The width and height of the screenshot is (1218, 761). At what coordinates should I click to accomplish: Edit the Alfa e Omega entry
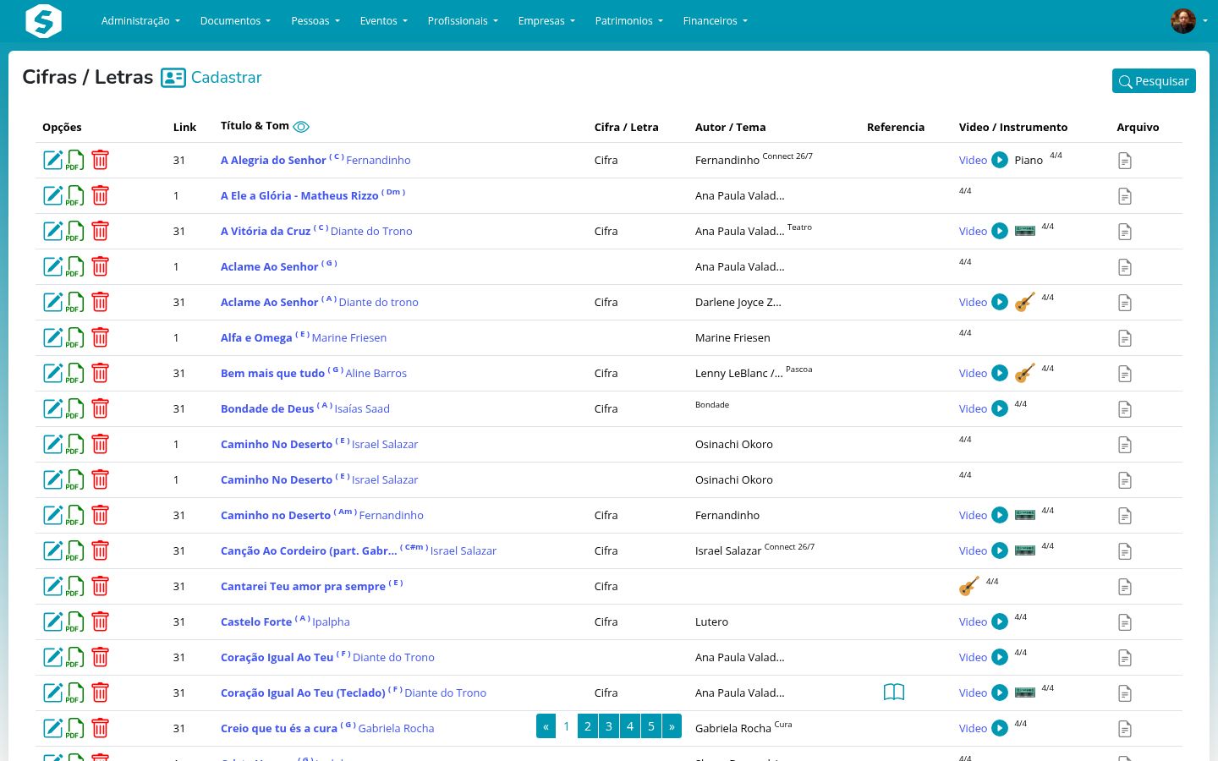click(52, 337)
